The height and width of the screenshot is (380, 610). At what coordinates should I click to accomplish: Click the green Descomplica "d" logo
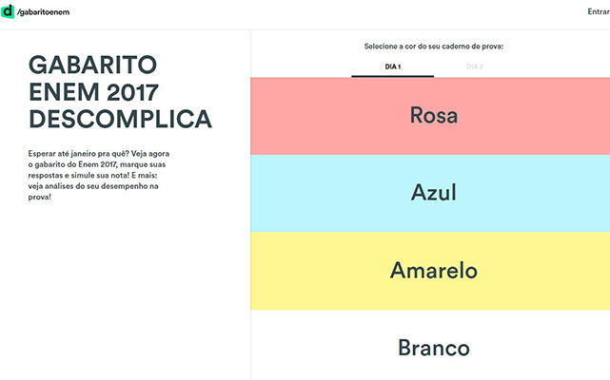(x=7, y=11)
